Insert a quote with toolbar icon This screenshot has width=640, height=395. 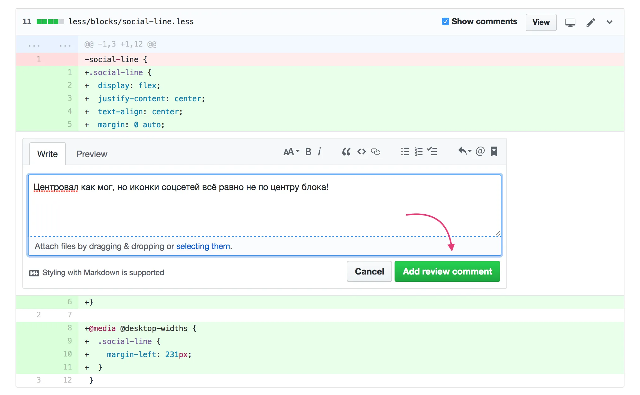click(x=346, y=152)
